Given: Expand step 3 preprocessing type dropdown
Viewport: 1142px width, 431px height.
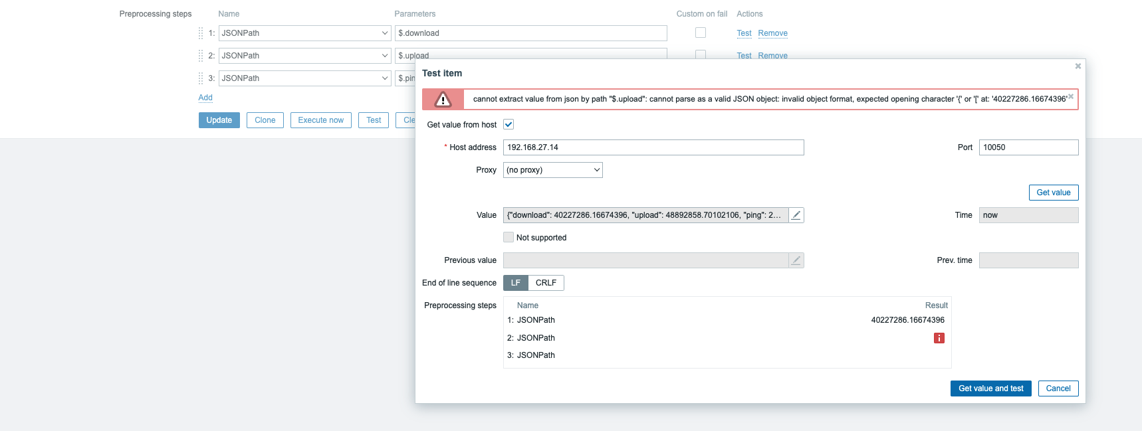Looking at the screenshot, I should 304,78.
